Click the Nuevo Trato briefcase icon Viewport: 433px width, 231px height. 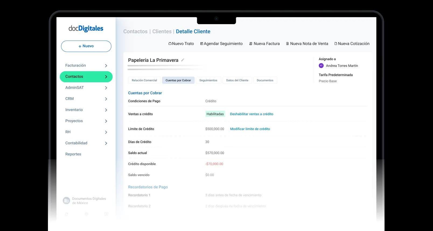[170, 44]
